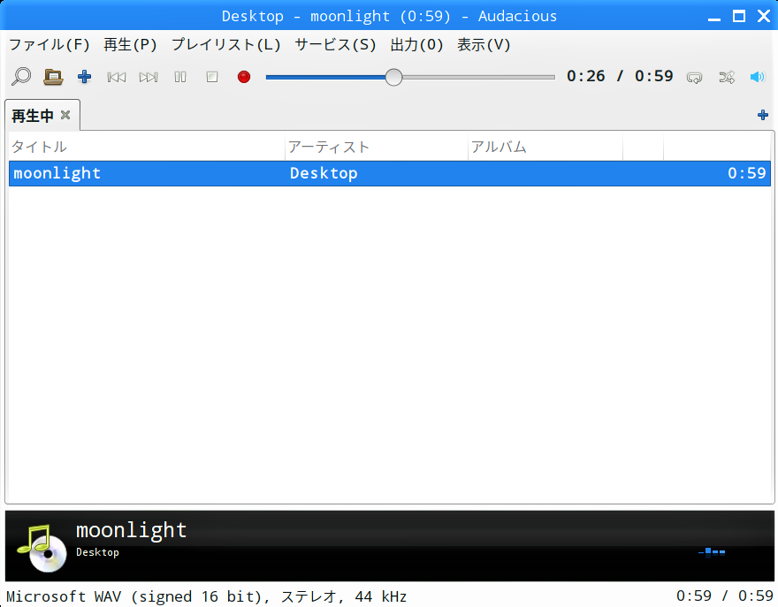778x607 pixels.
Task: Click the 0:59 / 0:59 status bar total
Action: click(x=725, y=596)
